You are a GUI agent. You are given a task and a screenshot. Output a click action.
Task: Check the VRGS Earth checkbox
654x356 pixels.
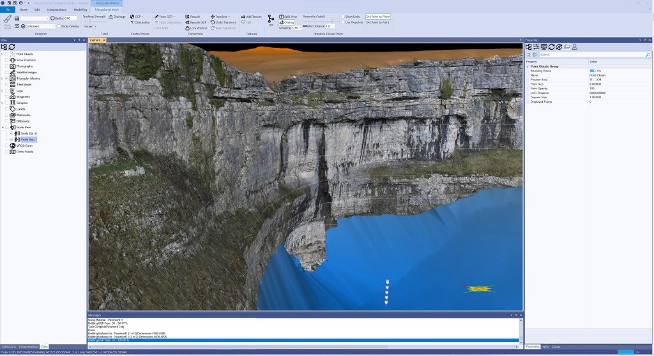pyautogui.click(x=6, y=145)
